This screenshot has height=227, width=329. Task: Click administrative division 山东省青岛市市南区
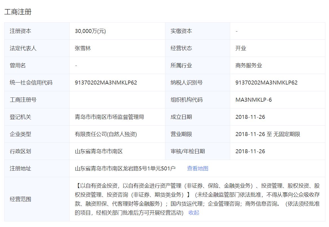pyautogui.click(x=99, y=152)
